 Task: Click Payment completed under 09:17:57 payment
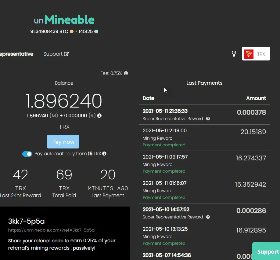click(164, 171)
